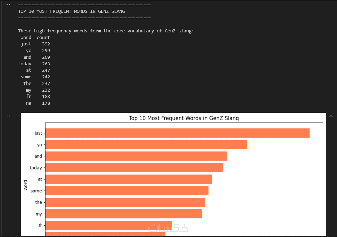Click the count value 392 in the table
This screenshot has height=237, width=337.
pyautogui.click(x=46, y=44)
